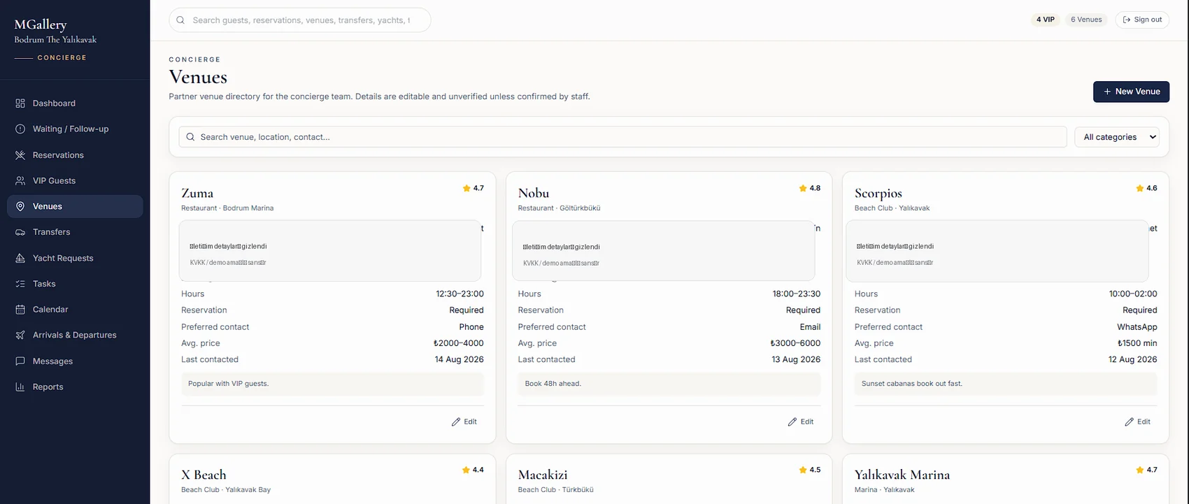
Task: Click the MGallery logo text in sidebar
Action: coord(41,25)
